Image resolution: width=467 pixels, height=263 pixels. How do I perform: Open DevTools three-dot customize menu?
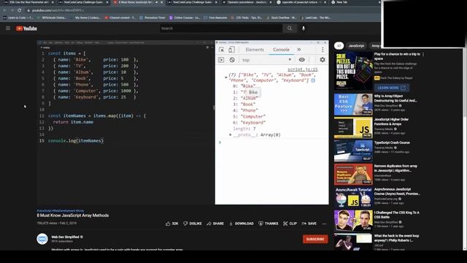tap(323, 50)
